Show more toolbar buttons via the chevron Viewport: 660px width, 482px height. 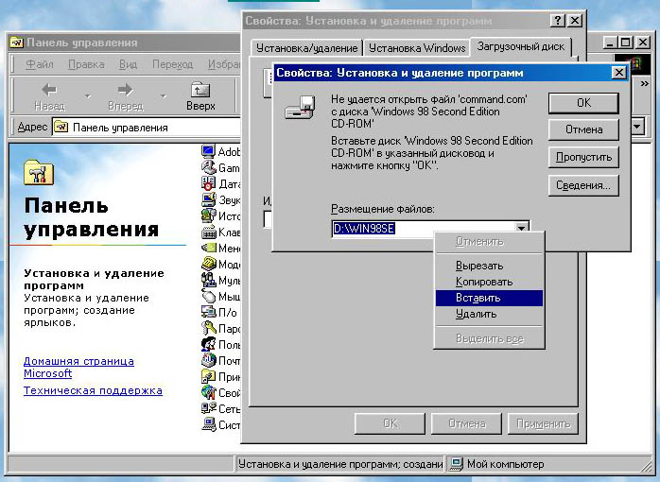[x=645, y=84]
